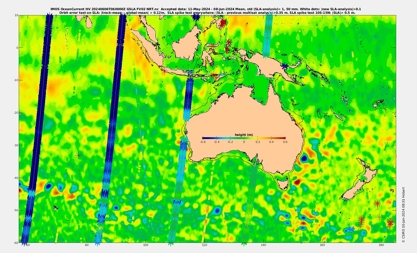Click the 120 longitude tick label
Screen dimensions: 417x253
tap(205, 245)
